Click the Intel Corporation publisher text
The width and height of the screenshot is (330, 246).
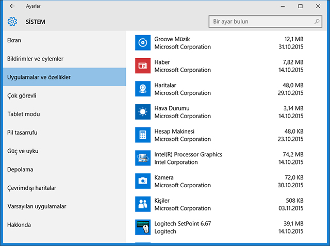(176, 162)
